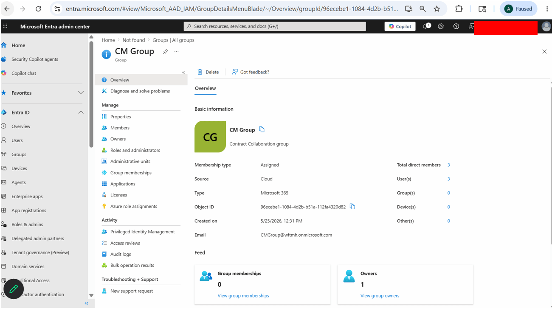This screenshot has width=552, height=311.
Task: Click the Azure role assignments key icon
Action: click(x=104, y=206)
